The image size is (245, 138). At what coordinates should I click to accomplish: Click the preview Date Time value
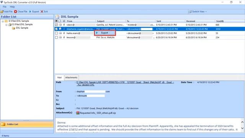[x=208, y=82]
